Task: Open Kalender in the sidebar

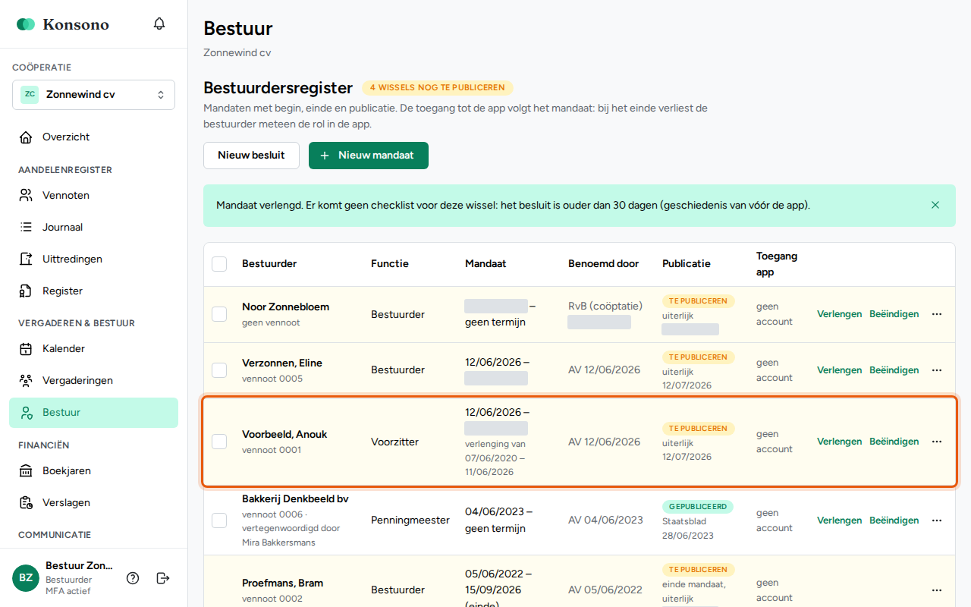Action: [93, 349]
